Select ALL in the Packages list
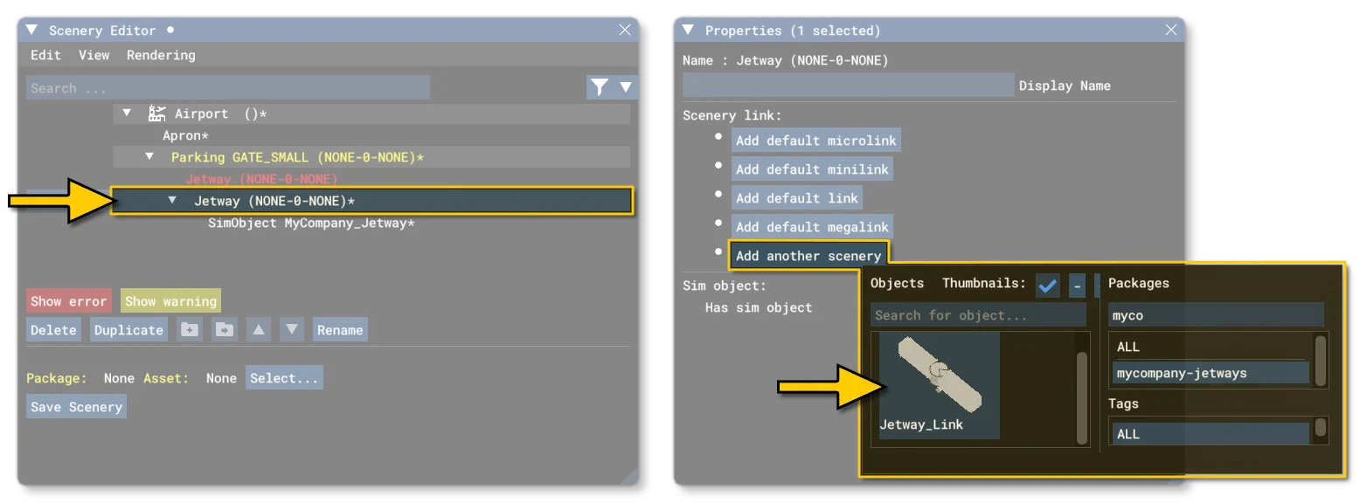The image size is (1360, 503). [1211, 347]
